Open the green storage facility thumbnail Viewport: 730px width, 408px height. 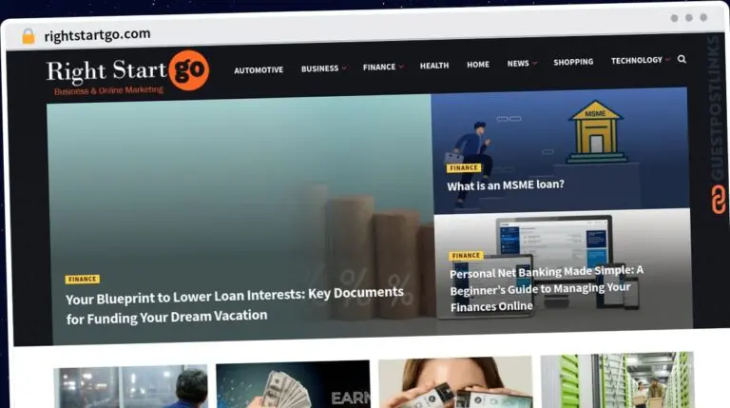click(x=617, y=379)
